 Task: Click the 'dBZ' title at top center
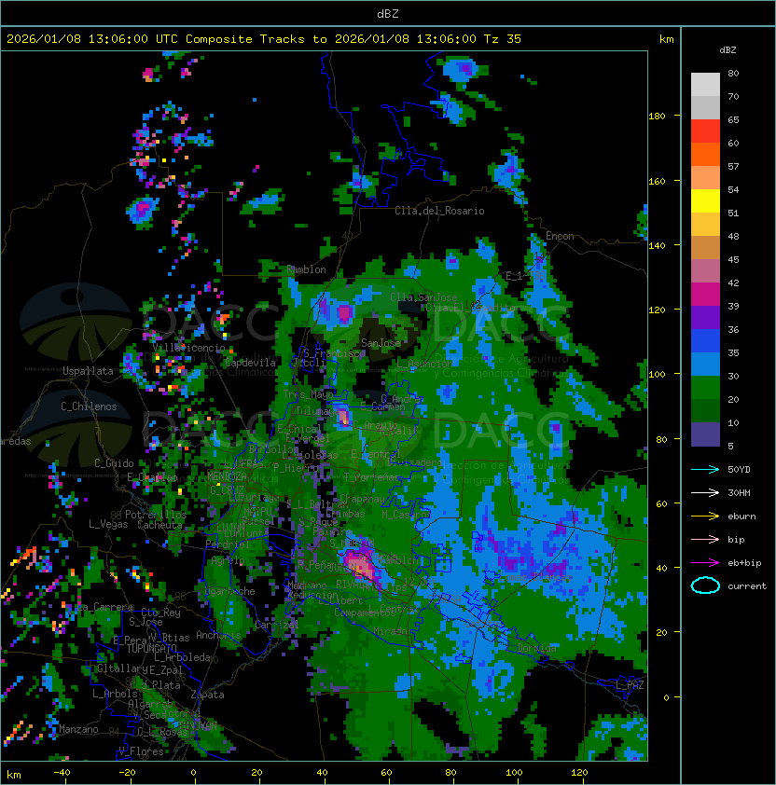point(388,13)
